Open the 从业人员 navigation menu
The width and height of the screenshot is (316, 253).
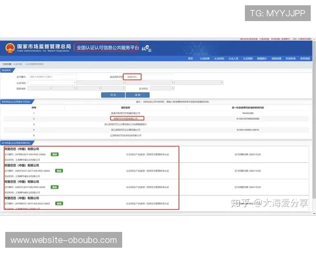click(233, 59)
